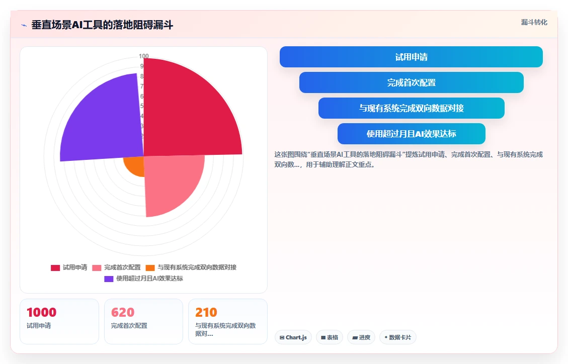Click the Chart.js tag

point(293,337)
